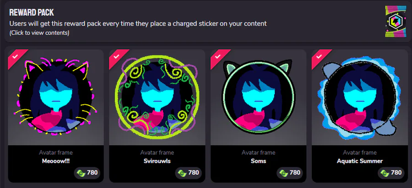412x188 pixels.
Task: Open the reward pack sticker icon
Action: (396, 21)
